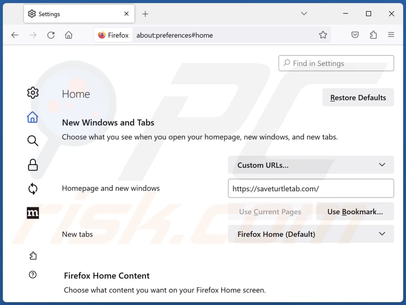Expand the Custom URLs dropdown
406x305 pixels.
tap(311, 165)
